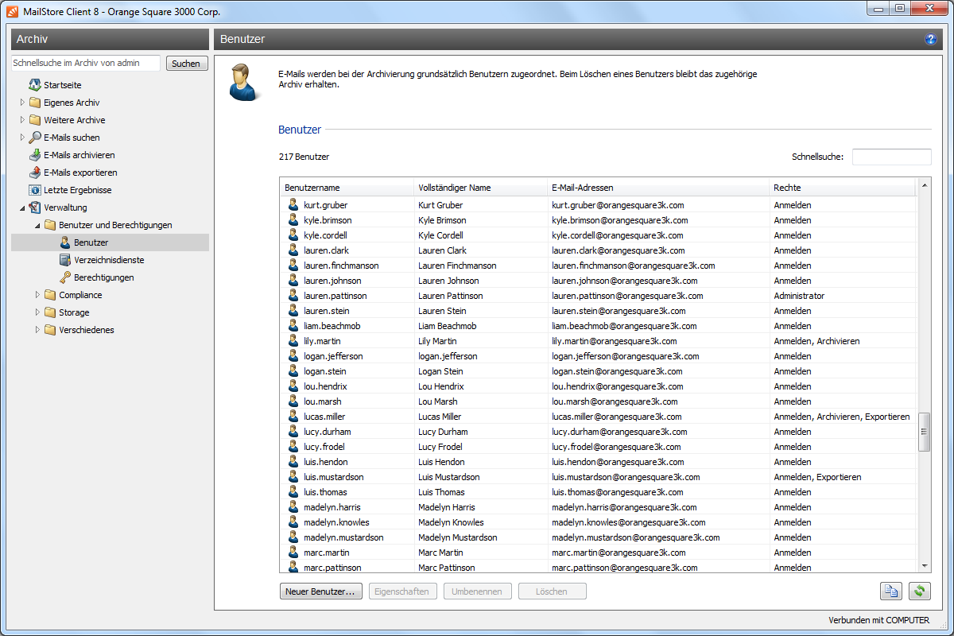Viewport: 954px width, 636px height.
Task: Open Letzte Ergebnisse in sidebar
Action: (77, 190)
